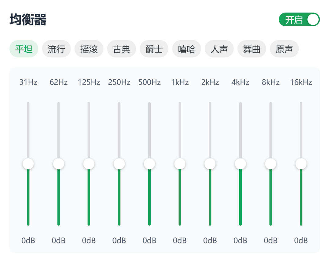Apply the 嘻哈 preset
Viewport: 330px width, 263px height.
pyautogui.click(x=186, y=49)
